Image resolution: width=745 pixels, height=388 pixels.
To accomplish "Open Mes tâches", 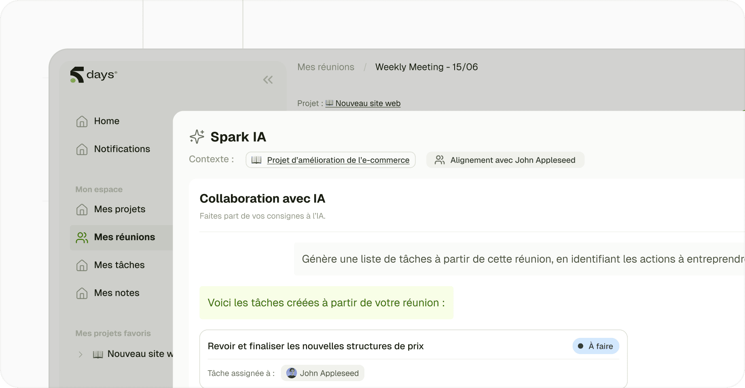I will pos(119,265).
